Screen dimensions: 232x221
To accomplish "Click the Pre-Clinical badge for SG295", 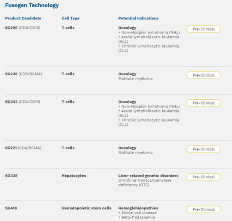I will pyautogui.click(x=204, y=29).
